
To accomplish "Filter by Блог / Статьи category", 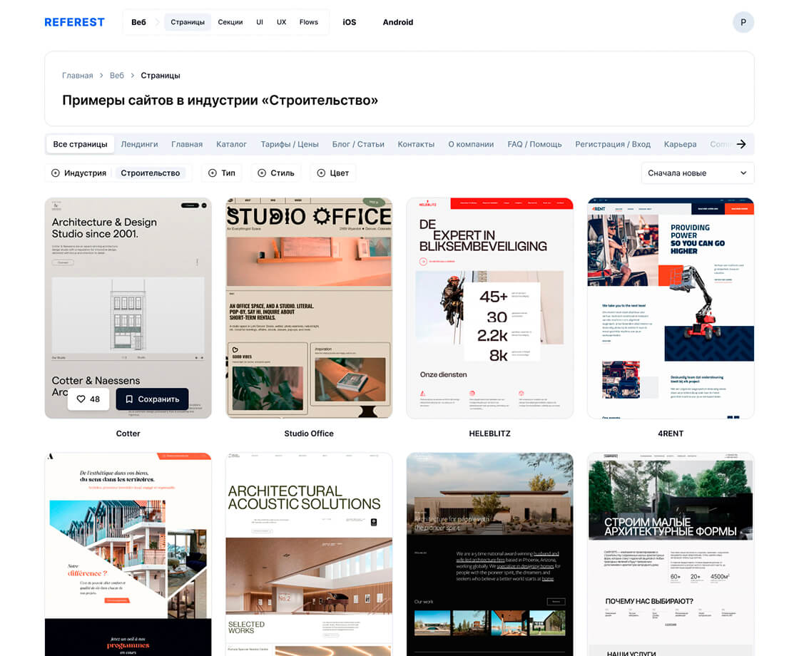I will click(x=358, y=144).
